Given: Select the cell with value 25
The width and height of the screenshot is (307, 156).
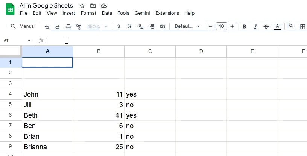Looking at the screenshot, I should pos(99,147).
